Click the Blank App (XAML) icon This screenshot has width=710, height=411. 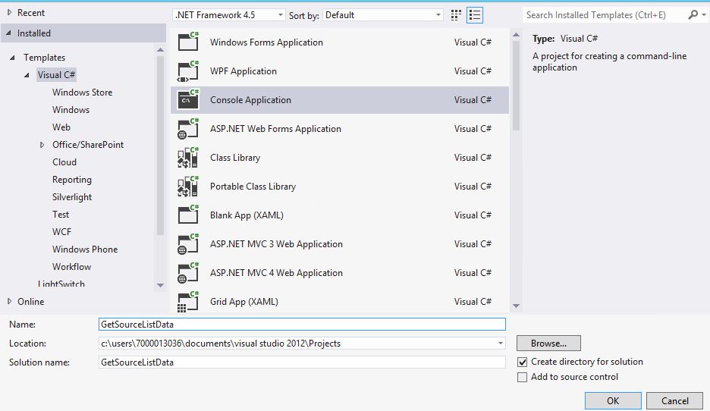click(x=187, y=215)
